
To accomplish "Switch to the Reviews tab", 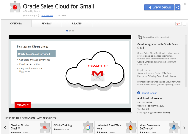I will click(x=47, y=23).
